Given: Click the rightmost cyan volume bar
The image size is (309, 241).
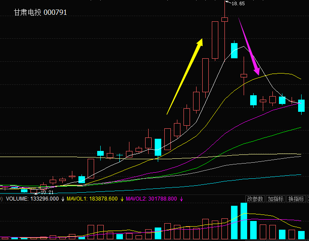Looking at the screenshot, I should 301,235.
